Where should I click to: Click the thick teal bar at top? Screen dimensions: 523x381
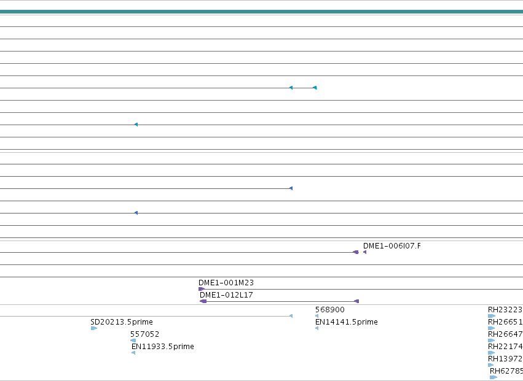coord(262,12)
